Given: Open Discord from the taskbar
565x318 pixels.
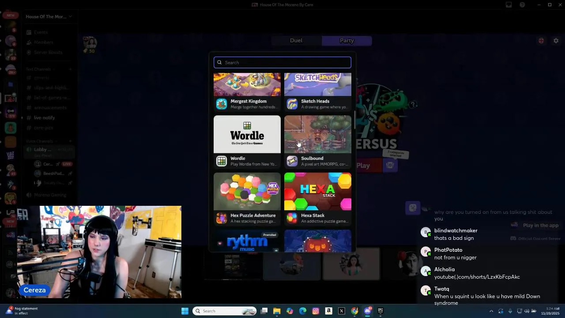Looking at the screenshot, I should tap(367, 311).
